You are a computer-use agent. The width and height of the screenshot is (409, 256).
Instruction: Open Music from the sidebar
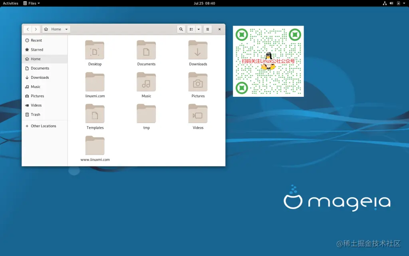45,87
